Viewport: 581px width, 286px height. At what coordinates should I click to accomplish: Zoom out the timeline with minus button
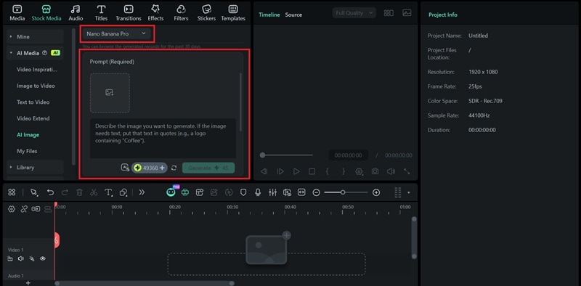pos(316,192)
